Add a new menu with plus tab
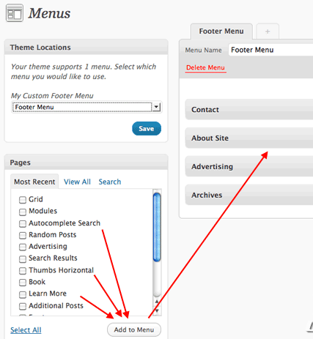Viewport: 313px width, 339px height. point(268,31)
